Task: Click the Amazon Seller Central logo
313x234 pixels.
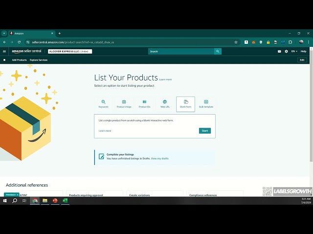Action: click(26, 51)
